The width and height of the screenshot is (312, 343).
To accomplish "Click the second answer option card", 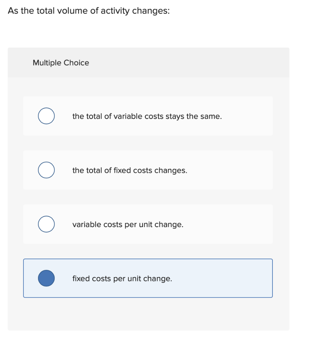I will click(148, 170).
